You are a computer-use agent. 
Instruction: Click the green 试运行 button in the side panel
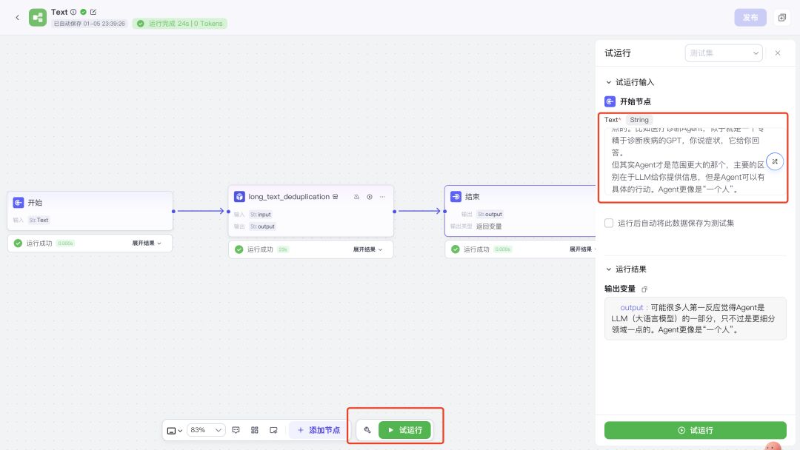coord(695,430)
